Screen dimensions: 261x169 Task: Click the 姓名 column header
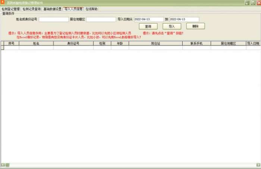[36, 43]
